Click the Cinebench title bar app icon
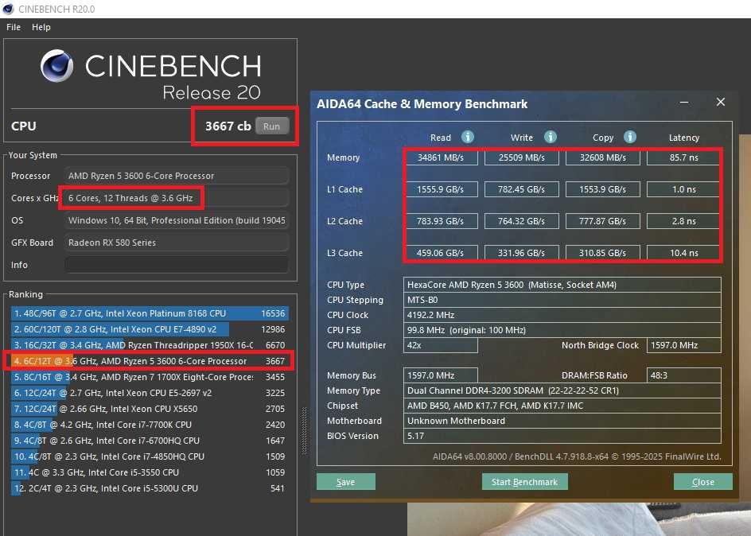 (x=8, y=9)
